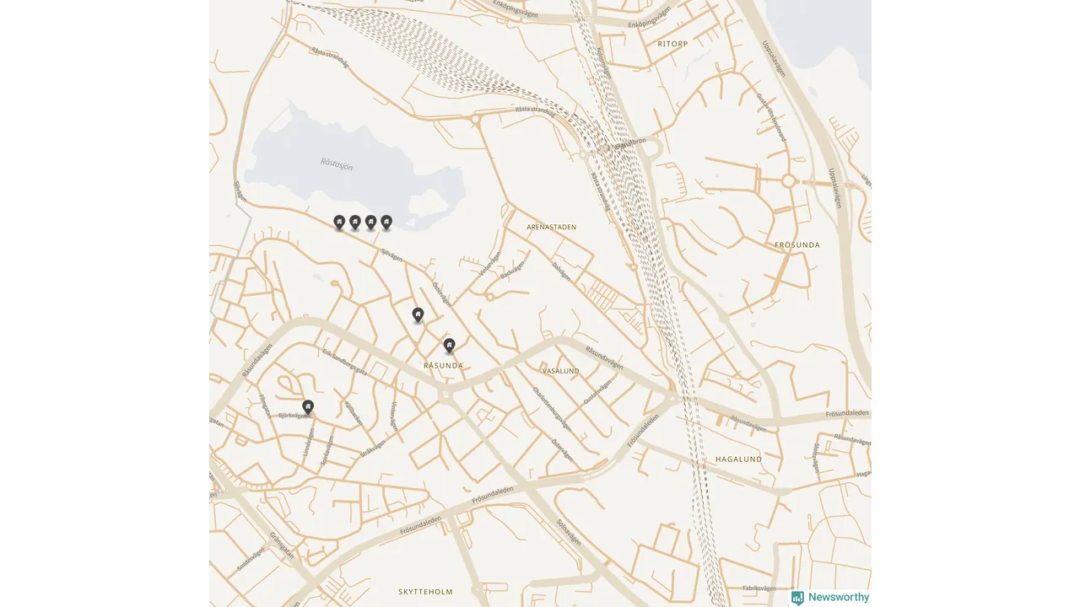
Task: Select the Gårdsbron label near the railway
Action: click(630, 142)
